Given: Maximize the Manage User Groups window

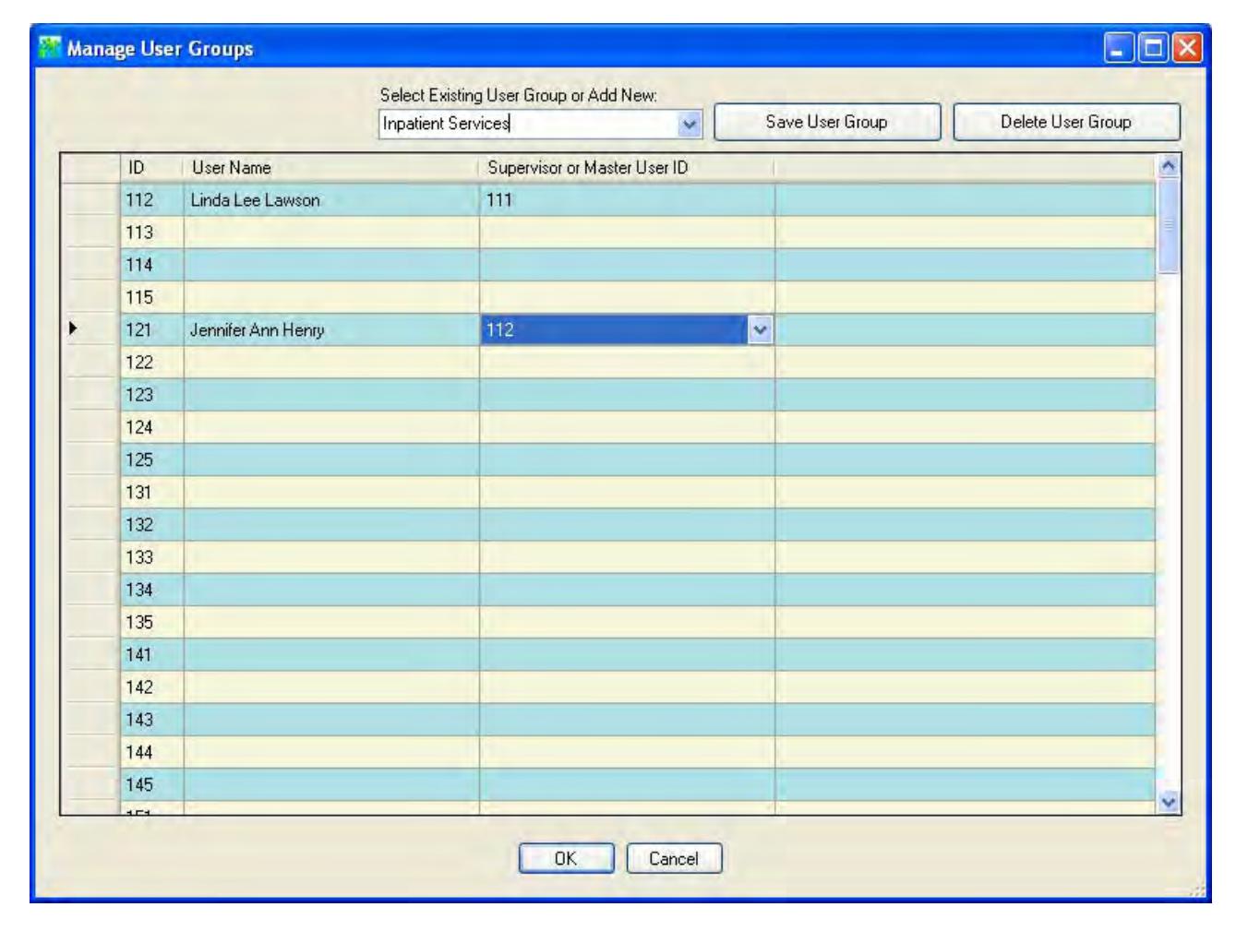Looking at the screenshot, I should tap(1153, 48).
